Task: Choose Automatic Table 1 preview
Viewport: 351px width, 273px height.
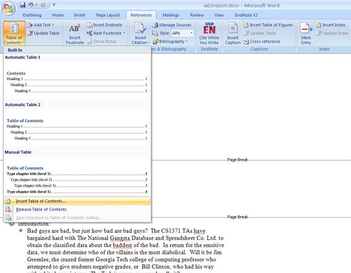Action: [x=77, y=78]
